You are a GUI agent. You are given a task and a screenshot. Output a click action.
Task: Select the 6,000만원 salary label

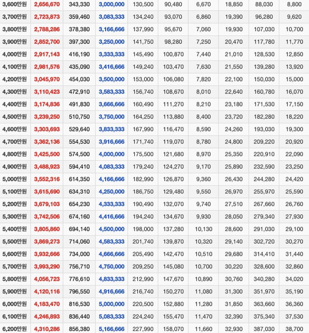tap(15, 304)
